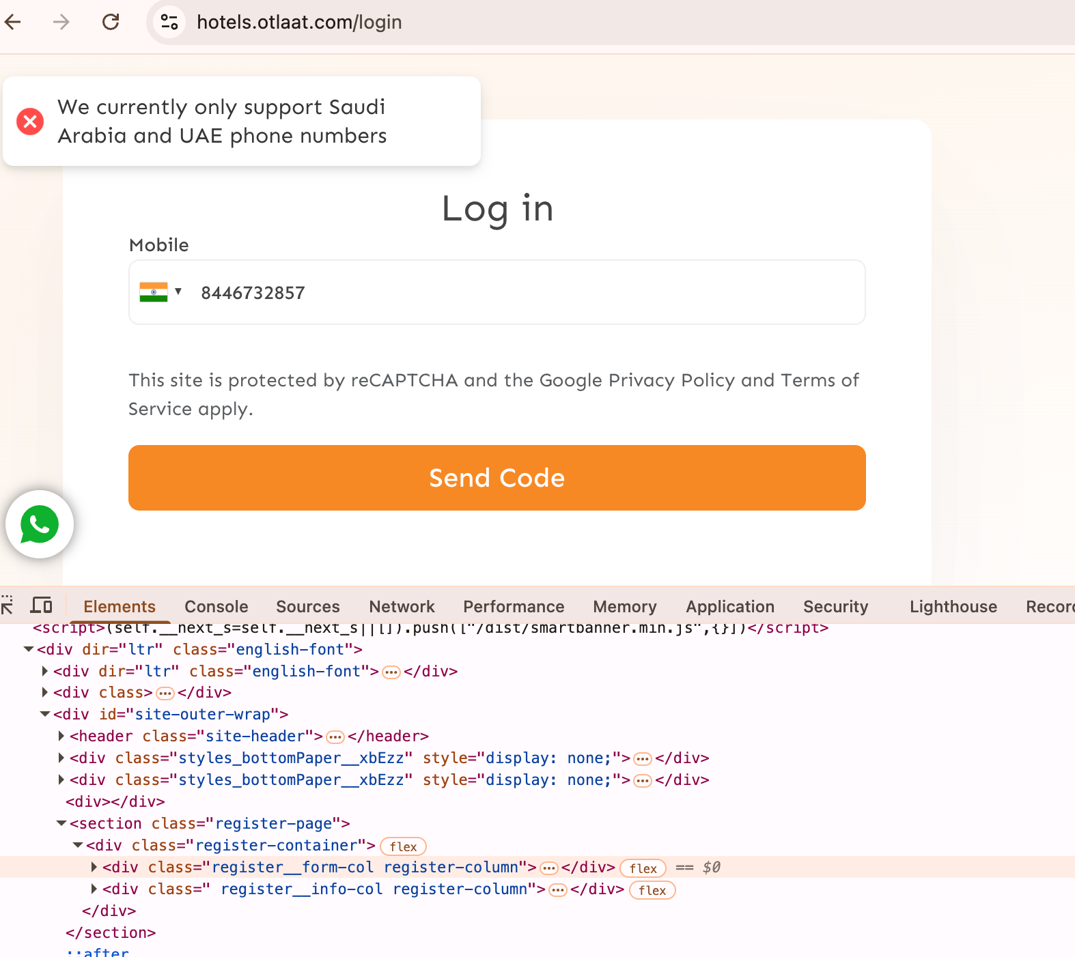Open the Network tab
The width and height of the screenshot is (1075, 957).
click(x=402, y=606)
